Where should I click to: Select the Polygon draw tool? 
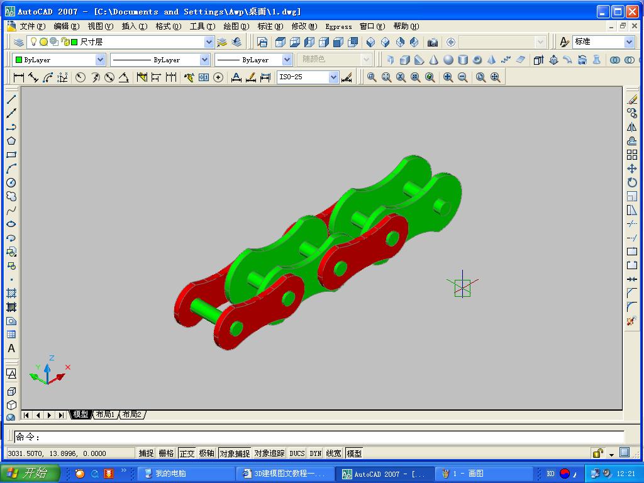click(x=11, y=141)
